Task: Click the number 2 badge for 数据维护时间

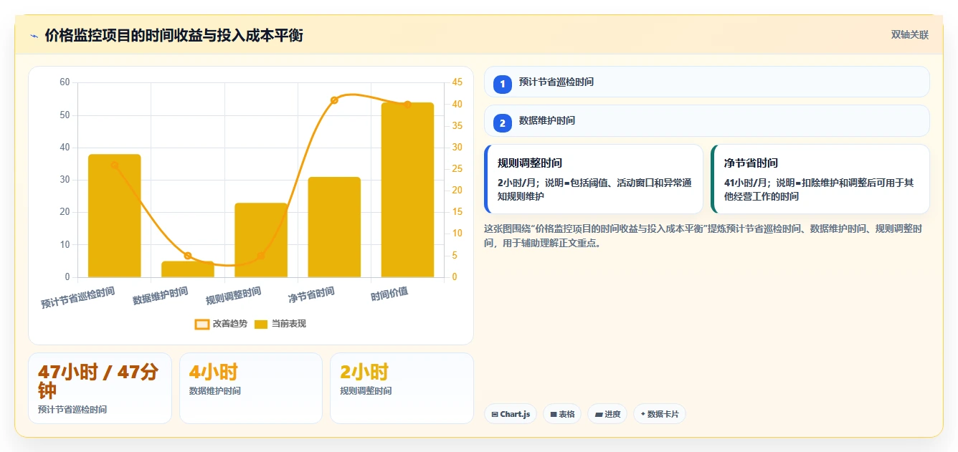Action: 503,122
